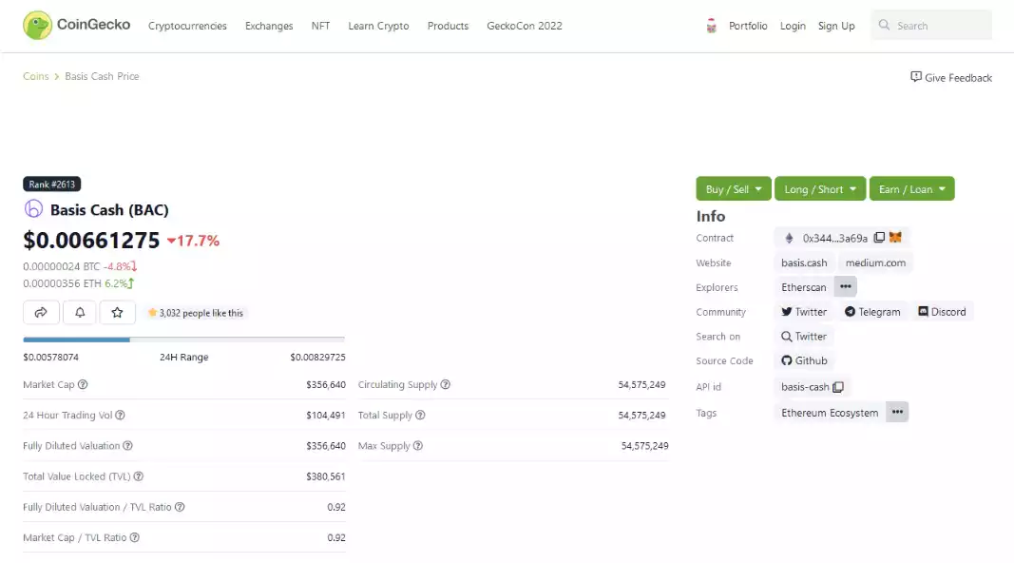Click the 3,032 people like this text
This screenshot has height=563, width=1014.
(x=201, y=313)
